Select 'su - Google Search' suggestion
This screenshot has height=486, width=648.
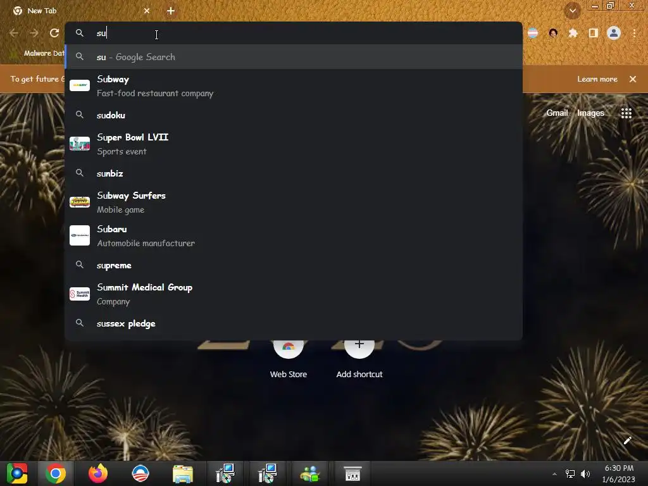coord(294,56)
